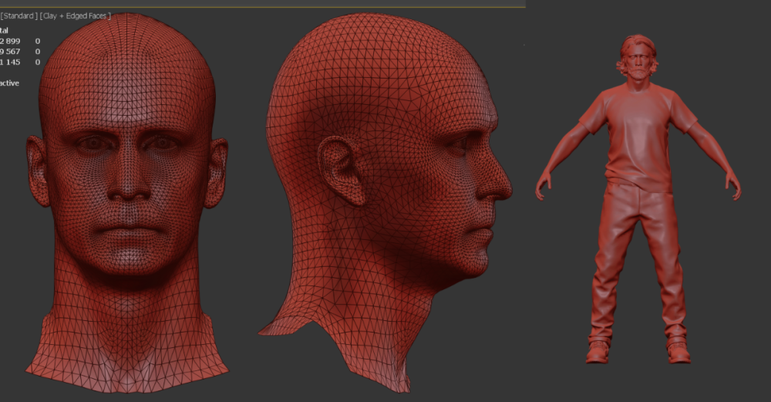Select the pants on the full-body character
Screen dimensions: 771x402
click(x=637, y=255)
